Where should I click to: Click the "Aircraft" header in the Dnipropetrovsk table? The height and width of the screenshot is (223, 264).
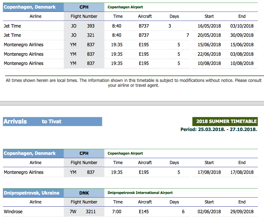145,202
